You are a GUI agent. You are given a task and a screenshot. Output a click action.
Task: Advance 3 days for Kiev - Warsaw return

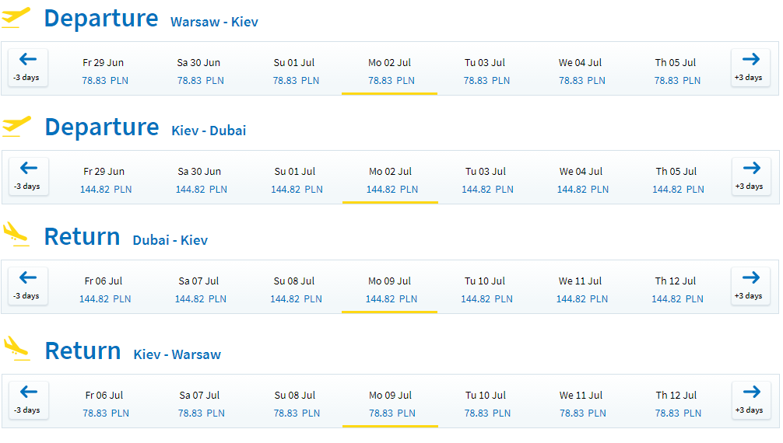(750, 400)
